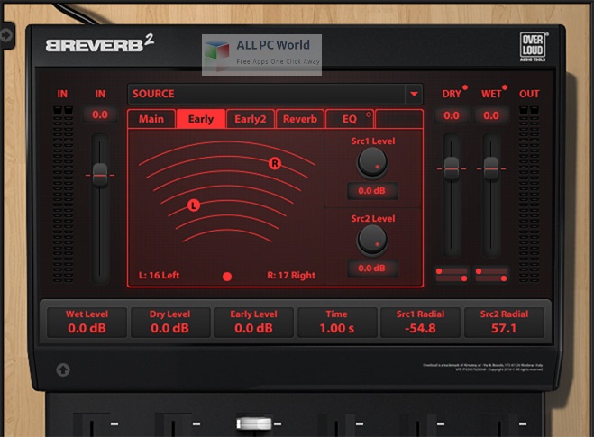The image size is (594, 437).
Task: Switch to the Main tab
Action: pos(151,119)
